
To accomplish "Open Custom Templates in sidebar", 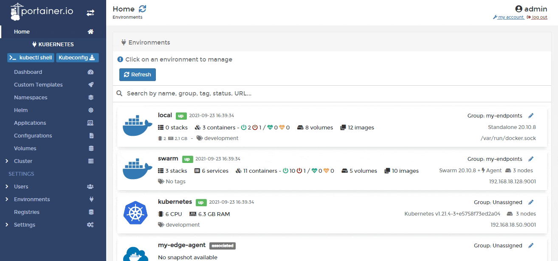I will tap(38, 85).
